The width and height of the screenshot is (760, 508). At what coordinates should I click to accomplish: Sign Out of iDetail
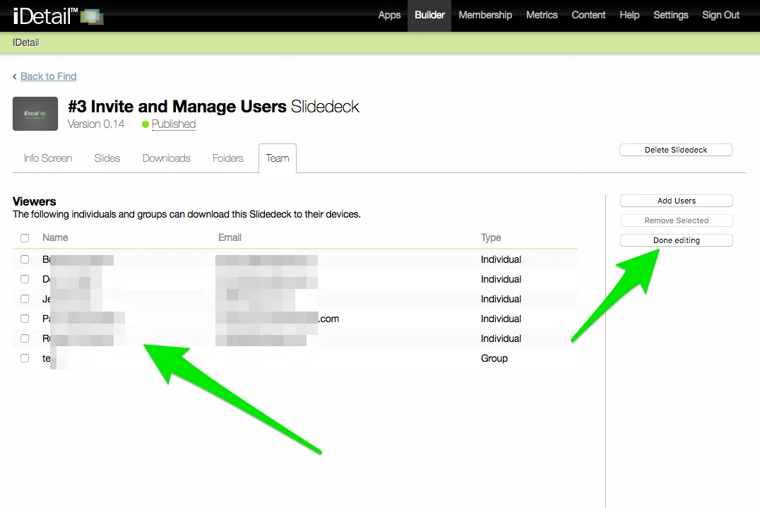(x=720, y=15)
